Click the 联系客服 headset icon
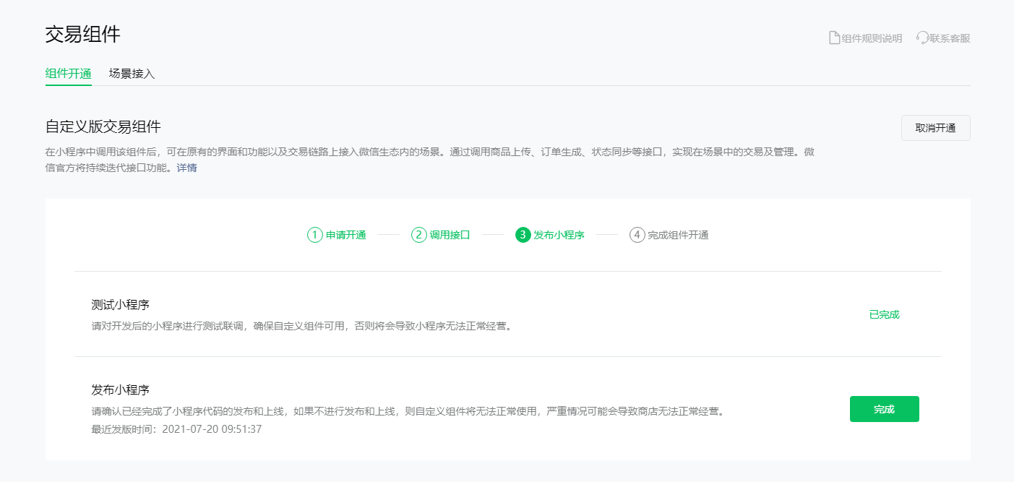Image resolution: width=1014 pixels, height=482 pixels. [922, 38]
